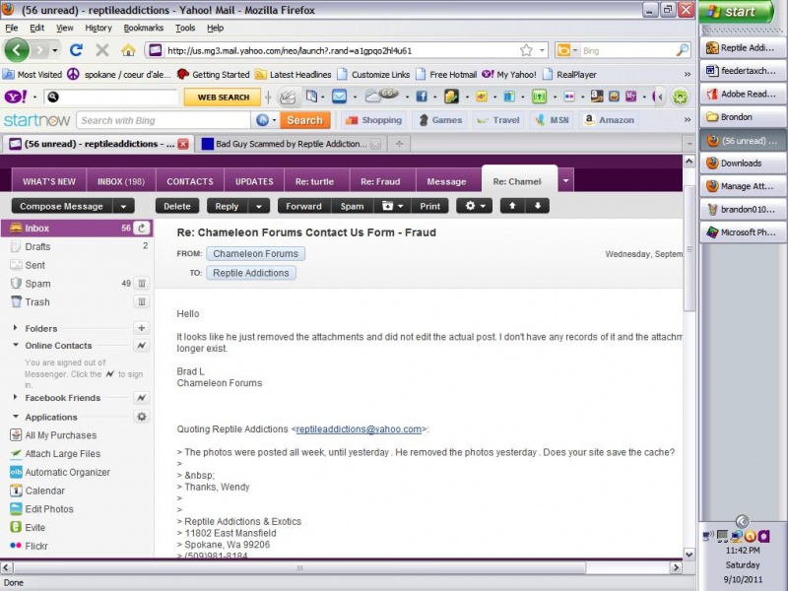Viewport: 788px width, 591px height.
Task: Open Adobe Reader taskbar item
Action: point(743,94)
